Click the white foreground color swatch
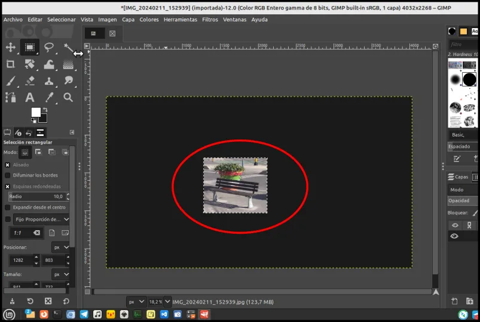This screenshot has width=480, height=322. tap(36, 113)
